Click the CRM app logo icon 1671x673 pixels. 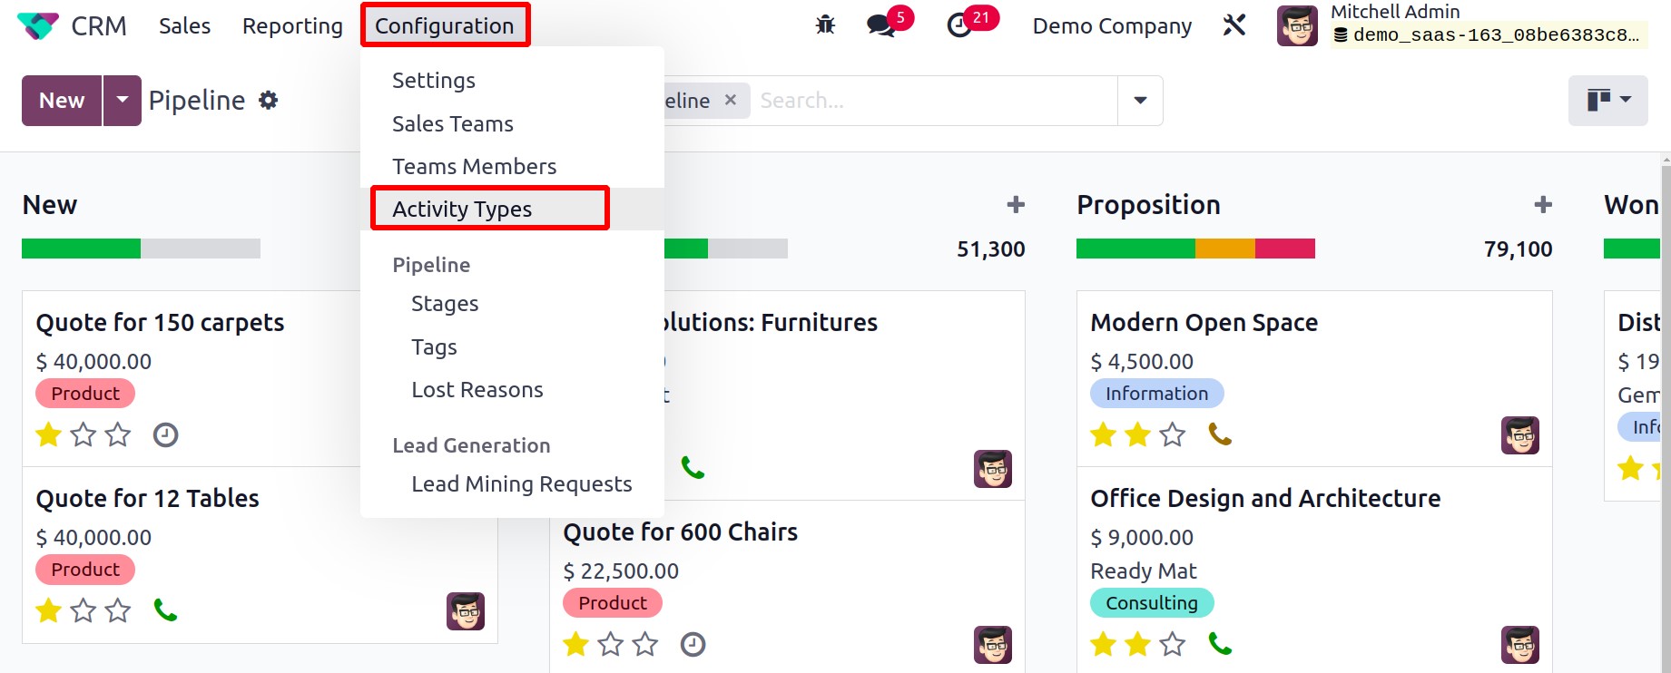38,25
